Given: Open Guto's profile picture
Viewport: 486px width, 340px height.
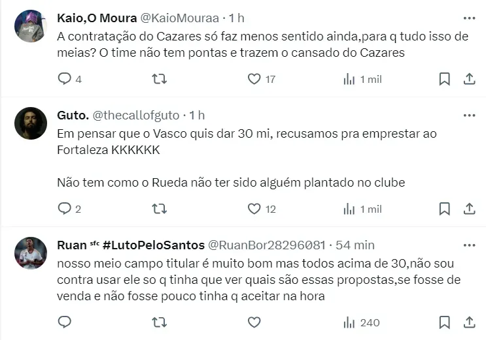Looking at the screenshot, I should point(31,123).
